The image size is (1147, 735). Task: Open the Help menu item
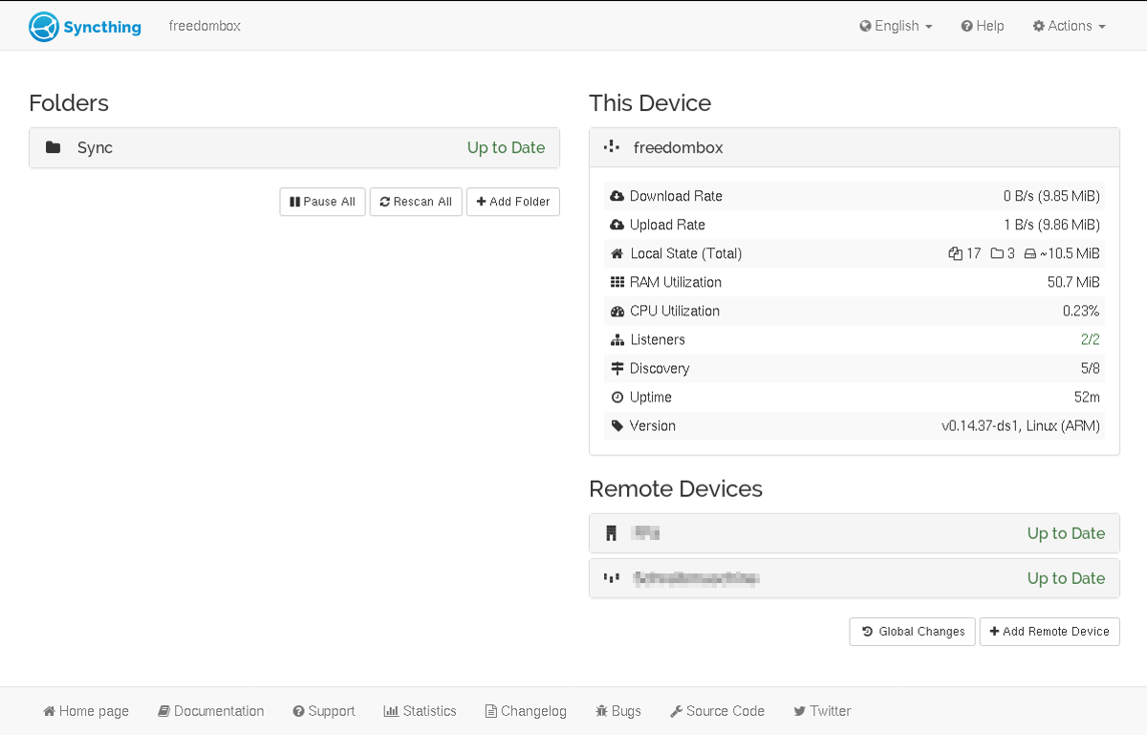[983, 26]
